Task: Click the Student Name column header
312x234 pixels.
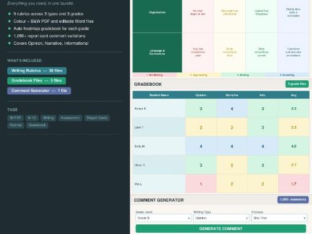Action: pos(159,95)
